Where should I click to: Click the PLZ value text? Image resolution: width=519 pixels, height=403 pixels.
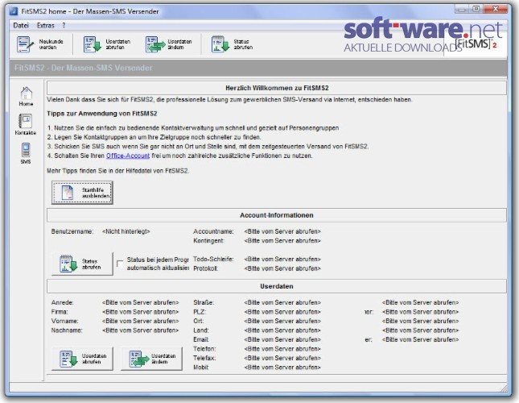[x=282, y=312]
